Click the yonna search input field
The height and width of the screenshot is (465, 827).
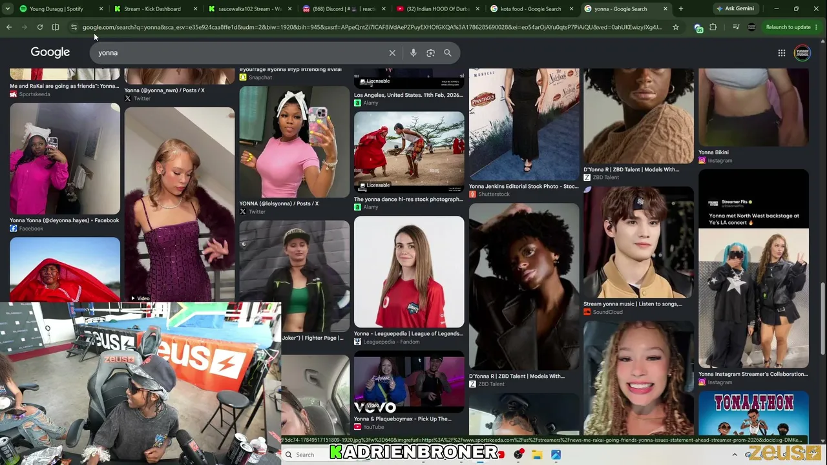pyautogui.click(x=239, y=53)
